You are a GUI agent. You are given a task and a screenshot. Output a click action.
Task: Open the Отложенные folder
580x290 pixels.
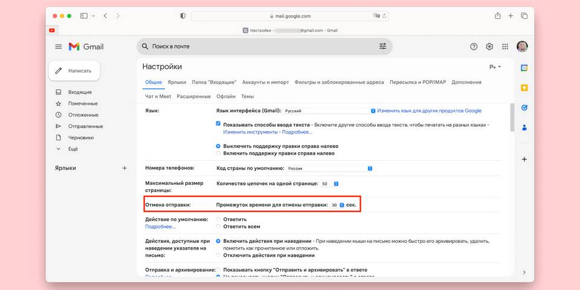(x=83, y=115)
